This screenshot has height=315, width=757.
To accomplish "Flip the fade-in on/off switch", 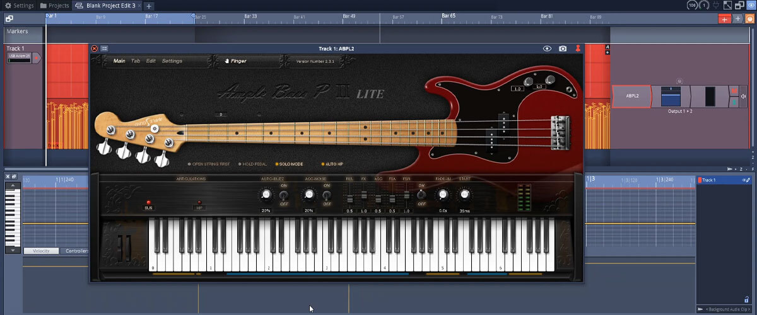I will [421, 195].
